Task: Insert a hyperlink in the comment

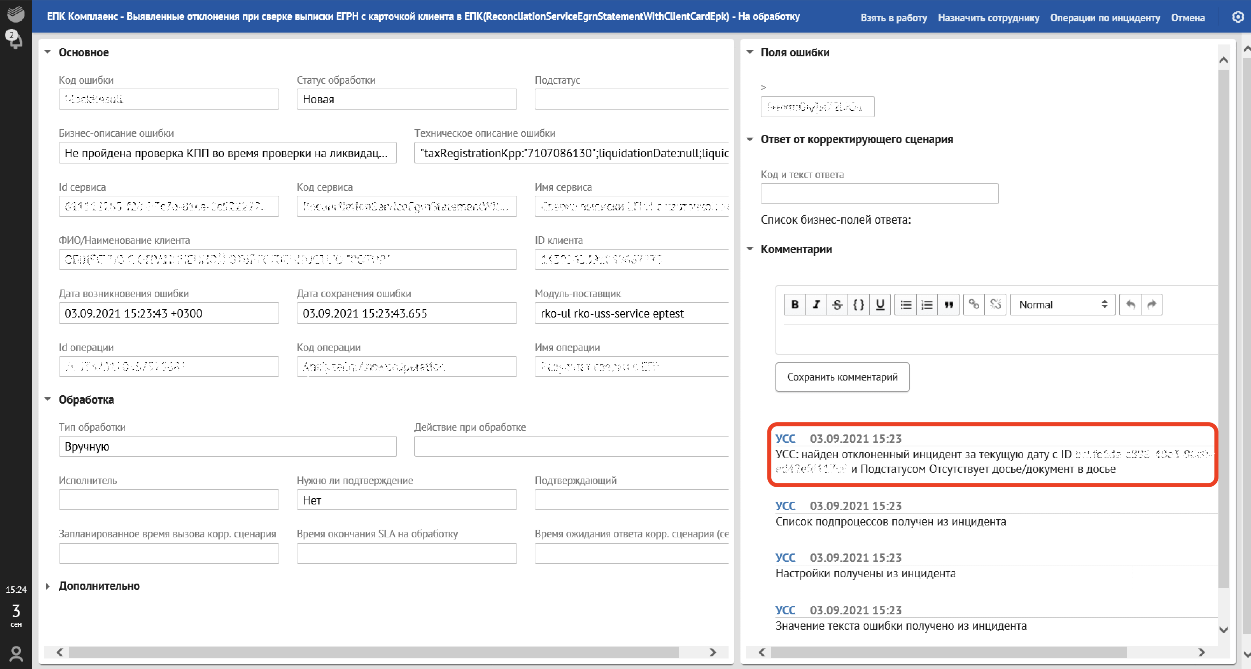Action: pos(974,305)
